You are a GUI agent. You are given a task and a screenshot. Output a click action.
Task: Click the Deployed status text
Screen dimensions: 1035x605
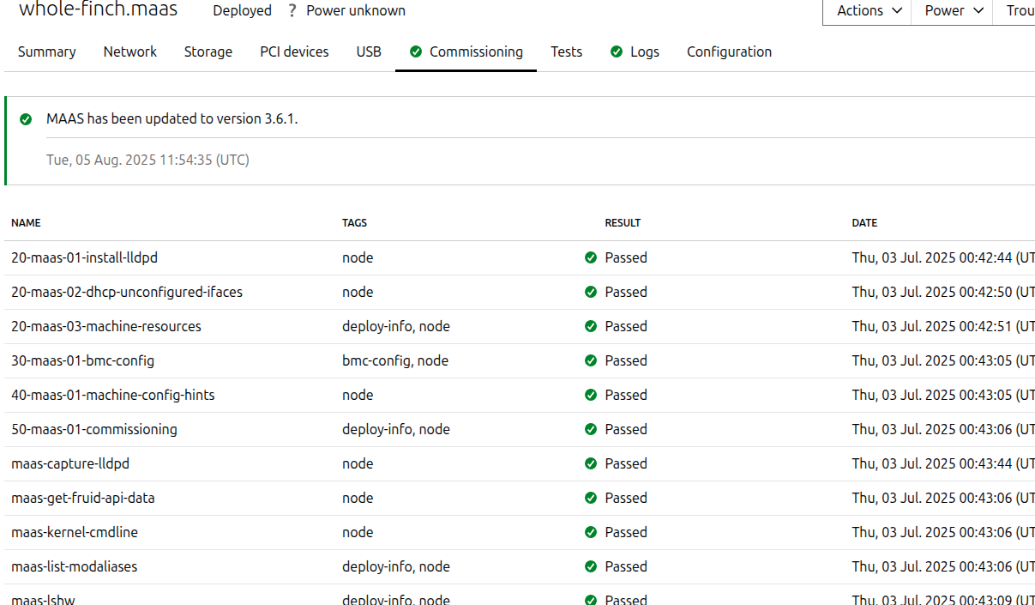(242, 11)
